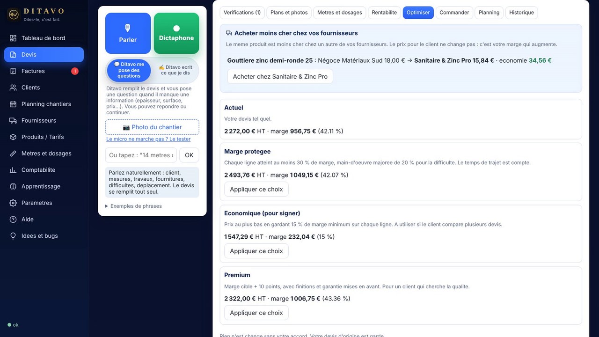This screenshot has width=599, height=337.
Task: Select the 'Ditavo me pose des questions' mode
Action: click(129, 70)
